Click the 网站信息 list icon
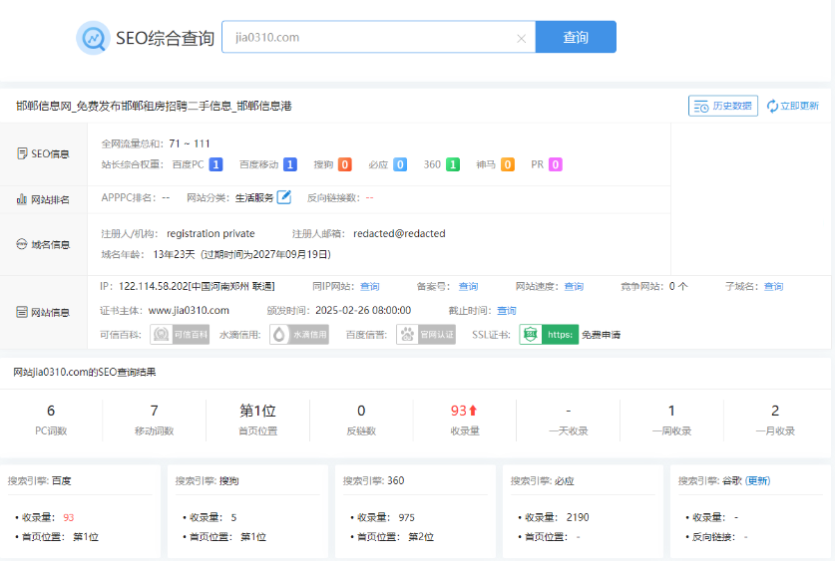 [22, 312]
